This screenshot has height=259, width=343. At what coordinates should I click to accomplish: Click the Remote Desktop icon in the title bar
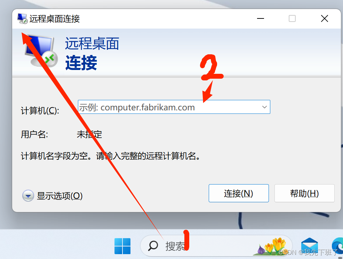point(22,18)
